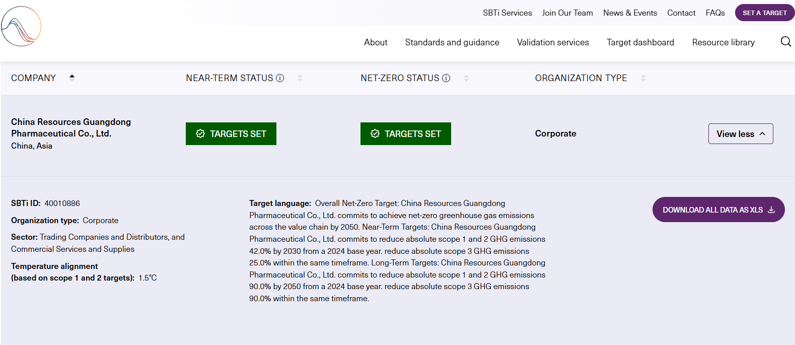This screenshot has width=795, height=345.
Task: Sort by Near-Term Status column arrows
Action: point(300,78)
